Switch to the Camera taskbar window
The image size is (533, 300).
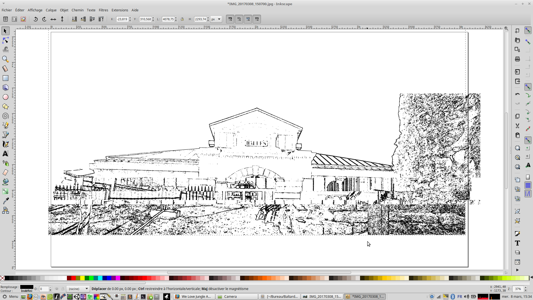[x=237, y=297]
